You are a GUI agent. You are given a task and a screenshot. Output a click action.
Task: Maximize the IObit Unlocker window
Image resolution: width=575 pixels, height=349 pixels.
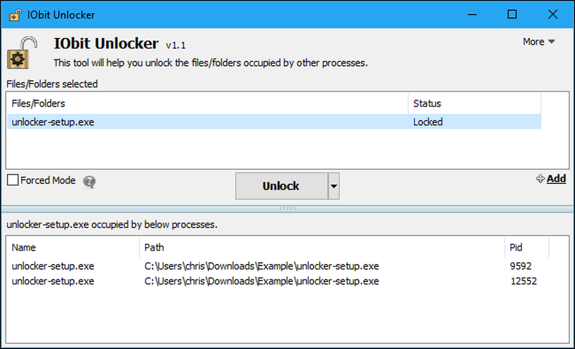pyautogui.click(x=512, y=15)
